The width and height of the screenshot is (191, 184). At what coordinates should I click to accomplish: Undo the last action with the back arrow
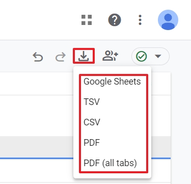[x=38, y=57]
